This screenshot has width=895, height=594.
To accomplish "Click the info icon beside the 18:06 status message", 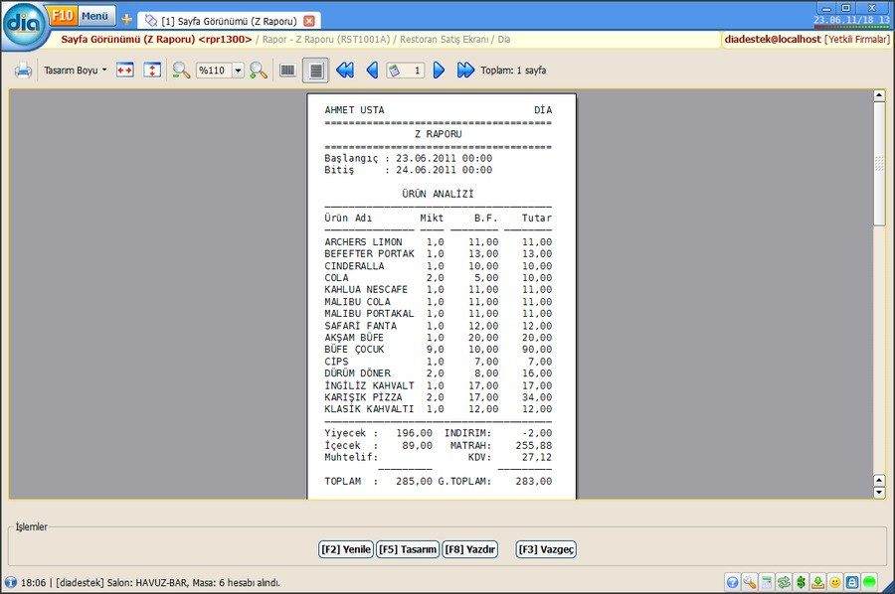I will (x=10, y=582).
